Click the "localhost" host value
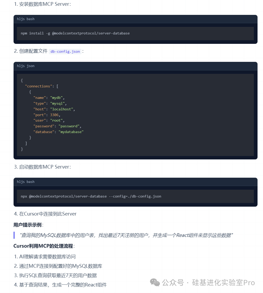 pos(62,109)
